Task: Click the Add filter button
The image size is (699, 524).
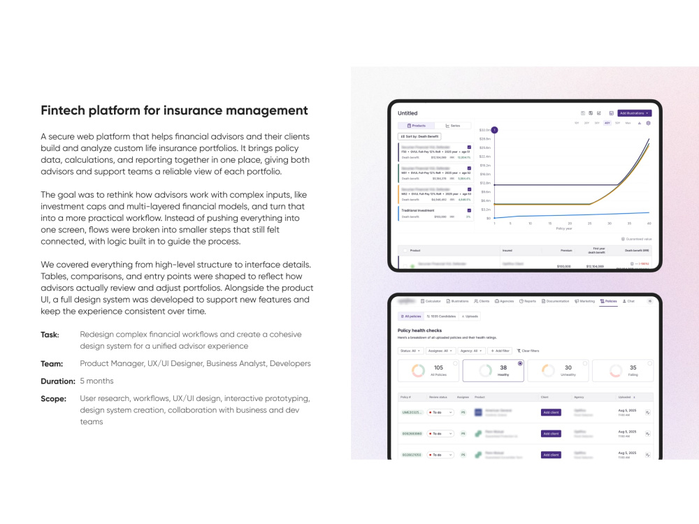Action: [500, 351]
